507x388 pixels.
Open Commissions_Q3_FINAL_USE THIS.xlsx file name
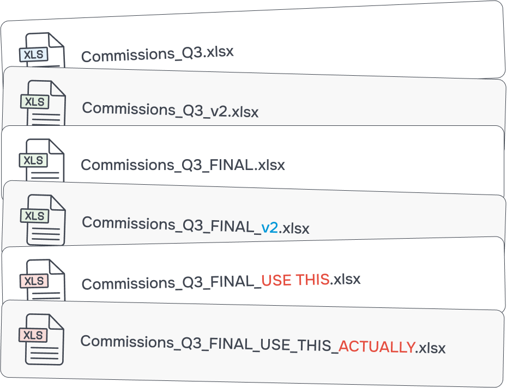tap(221, 281)
